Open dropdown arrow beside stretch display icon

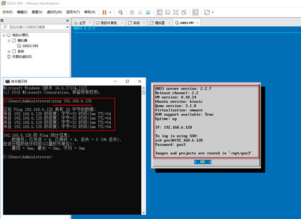click(212, 12)
